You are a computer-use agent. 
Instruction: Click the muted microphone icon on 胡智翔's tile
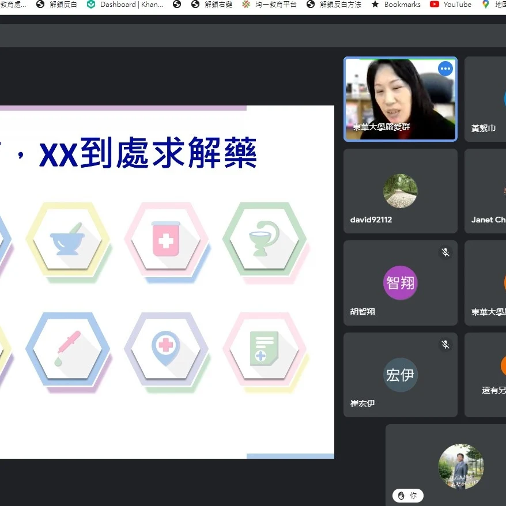coord(445,252)
